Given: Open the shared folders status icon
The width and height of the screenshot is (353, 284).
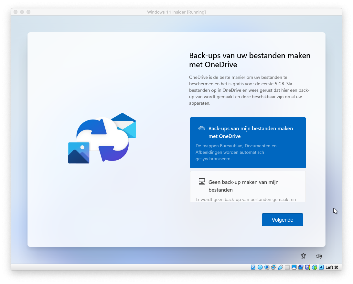Looking at the screenshot, I should [287, 267].
